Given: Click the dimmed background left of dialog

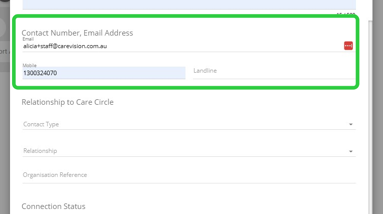Looking at the screenshot, I should tap(5, 125).
